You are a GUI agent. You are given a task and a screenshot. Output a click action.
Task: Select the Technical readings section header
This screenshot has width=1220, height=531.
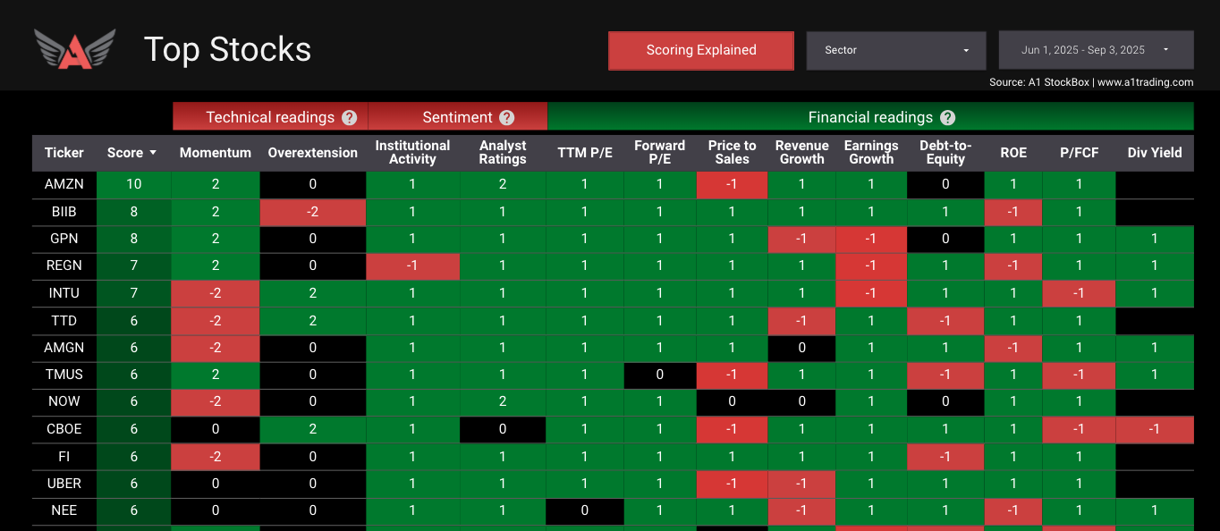pyautogui.click(x=269, y=117)
